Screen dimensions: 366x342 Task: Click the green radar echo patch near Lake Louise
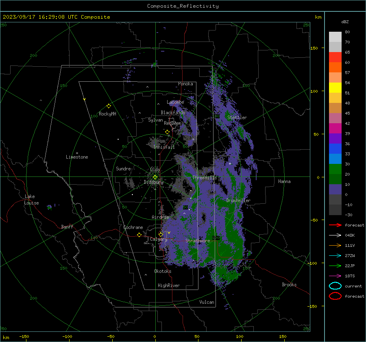coord(49,207)
